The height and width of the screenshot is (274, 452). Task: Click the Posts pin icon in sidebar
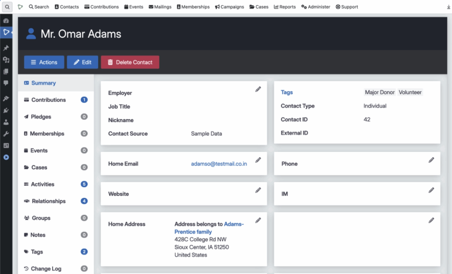tap(6, 48)
